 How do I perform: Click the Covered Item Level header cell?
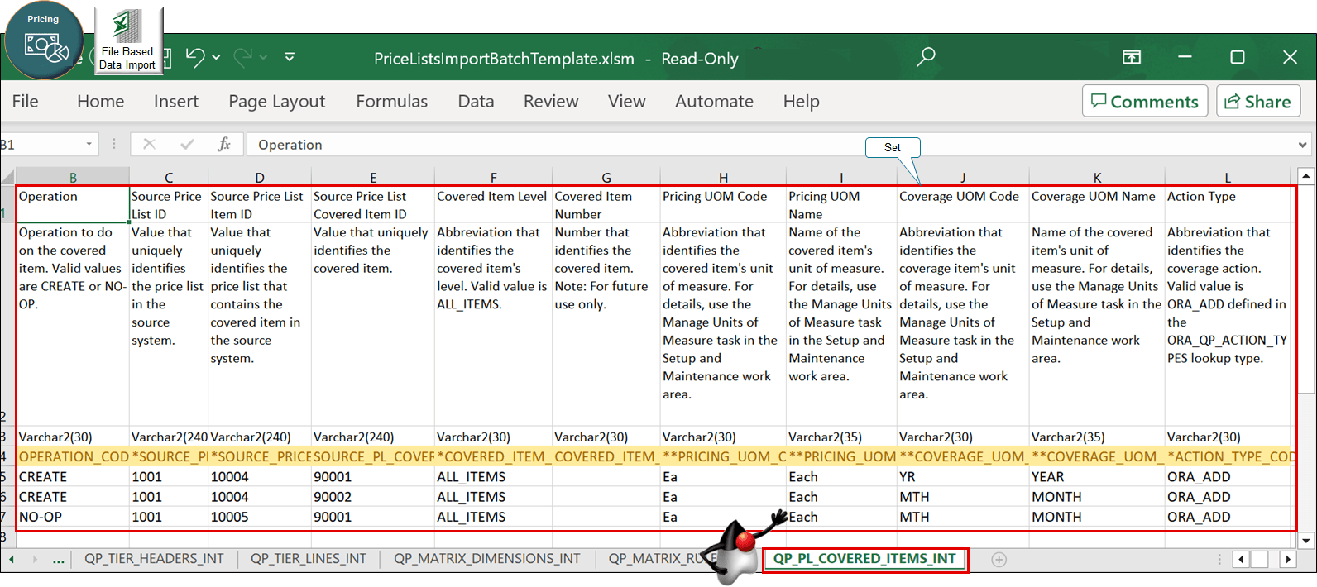coord(493,203)
